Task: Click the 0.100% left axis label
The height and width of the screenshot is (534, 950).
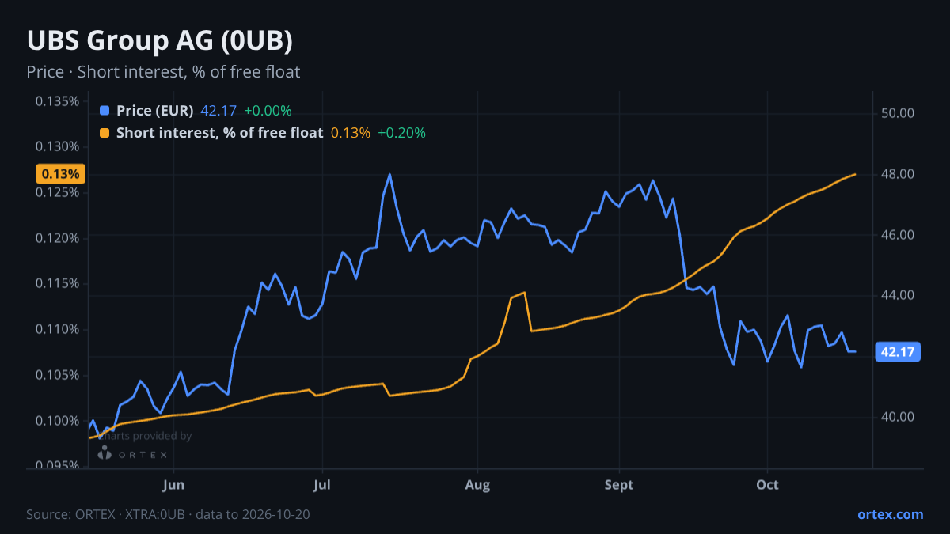Action: click(57, 420)
